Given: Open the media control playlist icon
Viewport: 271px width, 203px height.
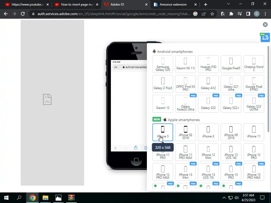Looking at the screenshot, I should tap(240, 14).
